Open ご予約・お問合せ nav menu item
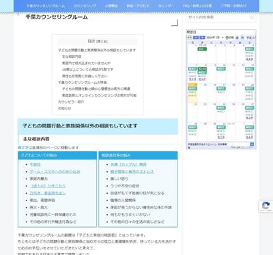Screen dimensions: 273x255 [x=233, y=6]
